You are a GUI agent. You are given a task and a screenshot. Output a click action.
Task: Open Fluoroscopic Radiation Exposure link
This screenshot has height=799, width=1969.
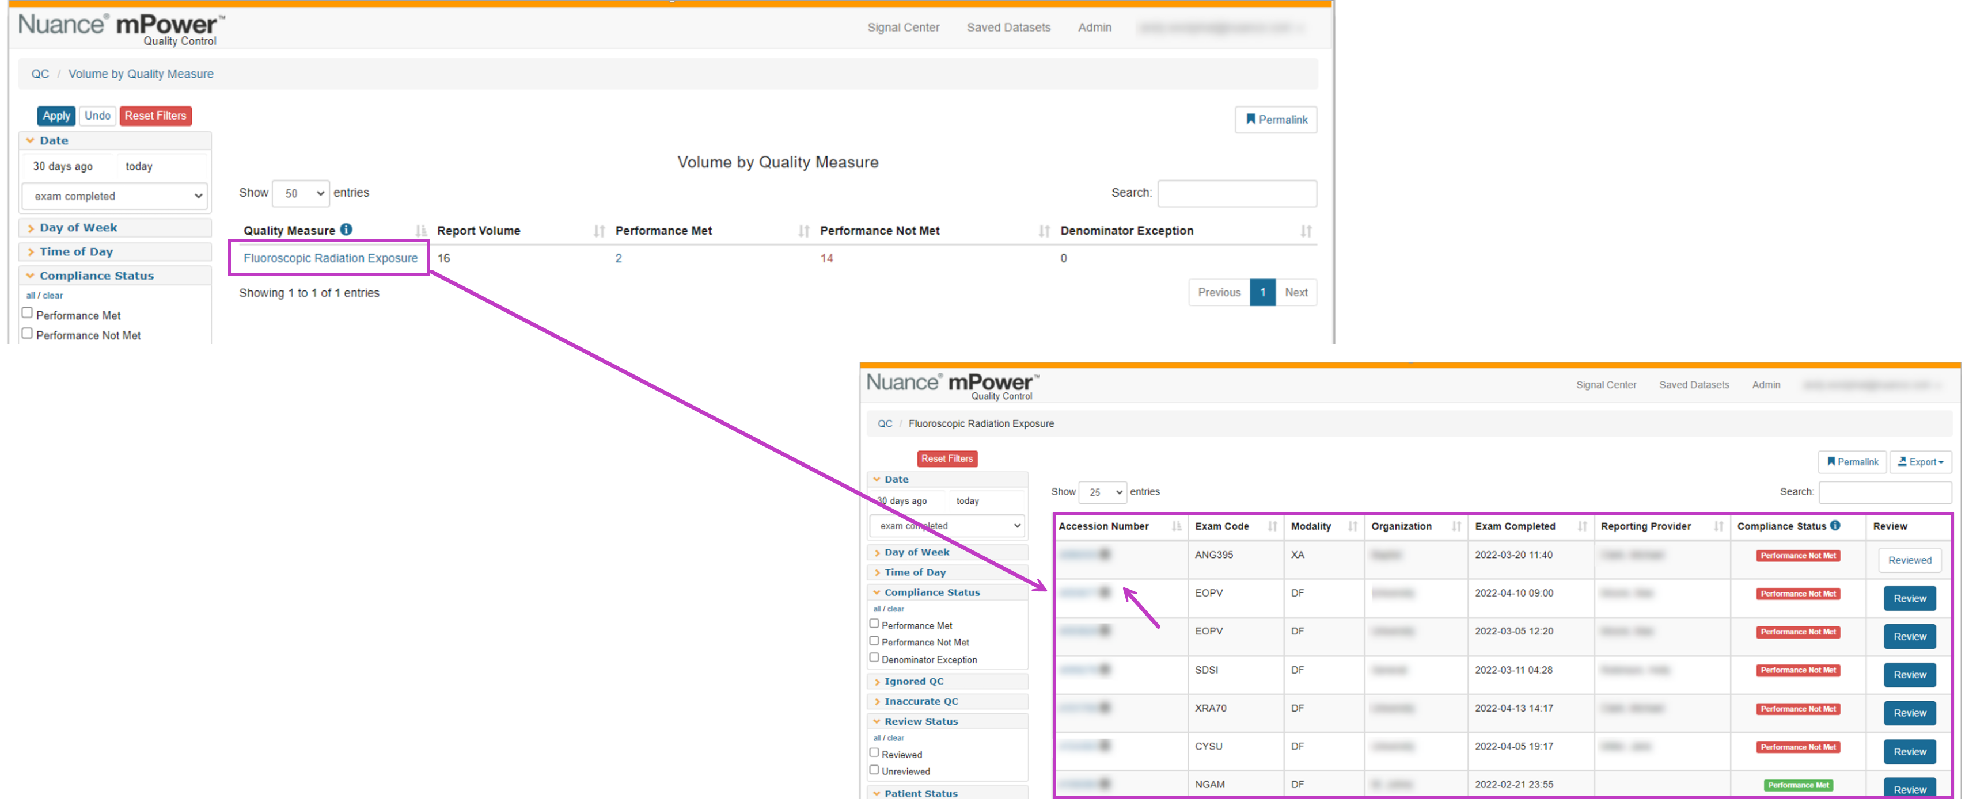click(330, 258)
